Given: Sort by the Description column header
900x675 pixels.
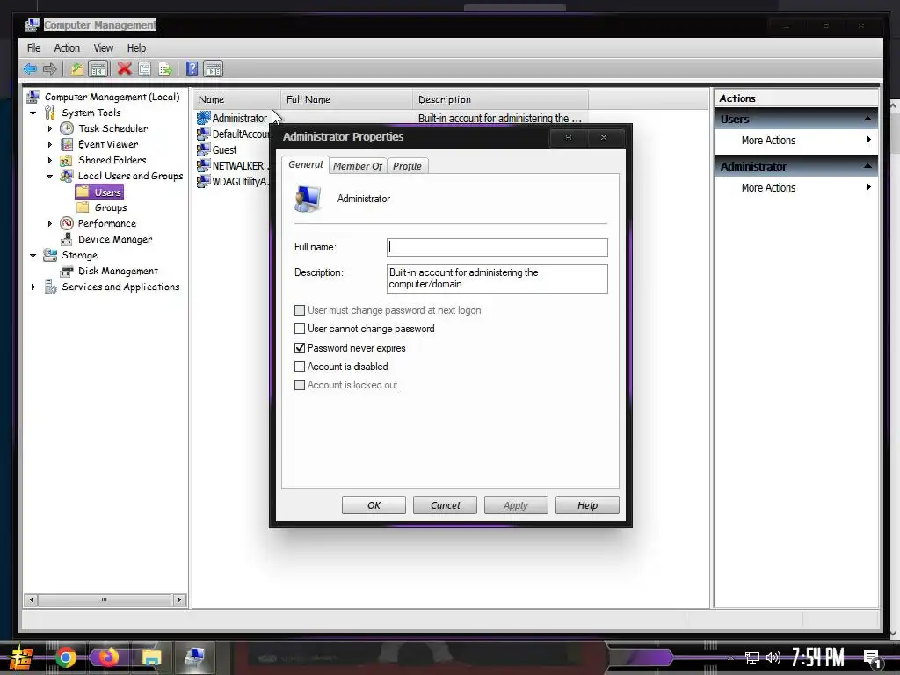Looking at the screenshot, I should pyautogui.click(x=500, y=99).
